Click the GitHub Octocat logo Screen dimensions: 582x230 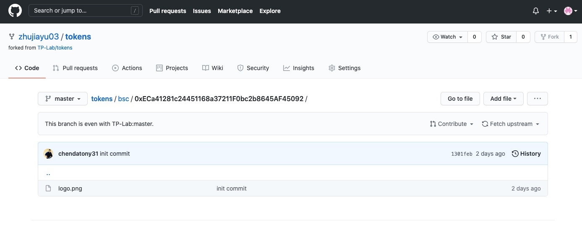(x=15, y=11)
